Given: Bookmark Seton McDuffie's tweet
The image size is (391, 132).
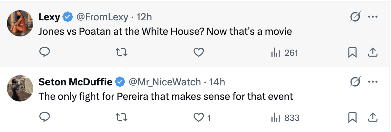Looking at the screenshot, I should [352, 117].
